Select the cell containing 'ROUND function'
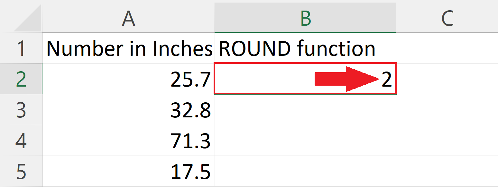 296,48
